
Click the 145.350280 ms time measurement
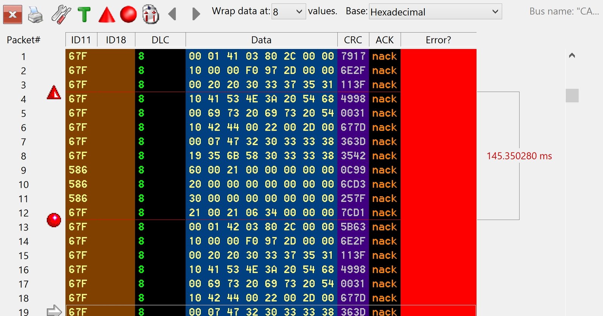point(519,156)
